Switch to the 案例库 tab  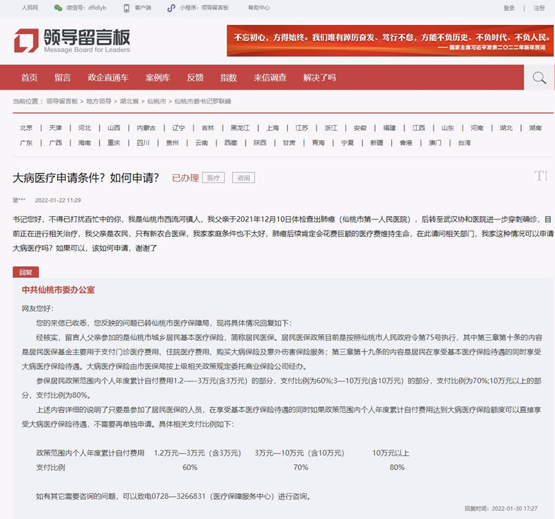click(158, 77)
